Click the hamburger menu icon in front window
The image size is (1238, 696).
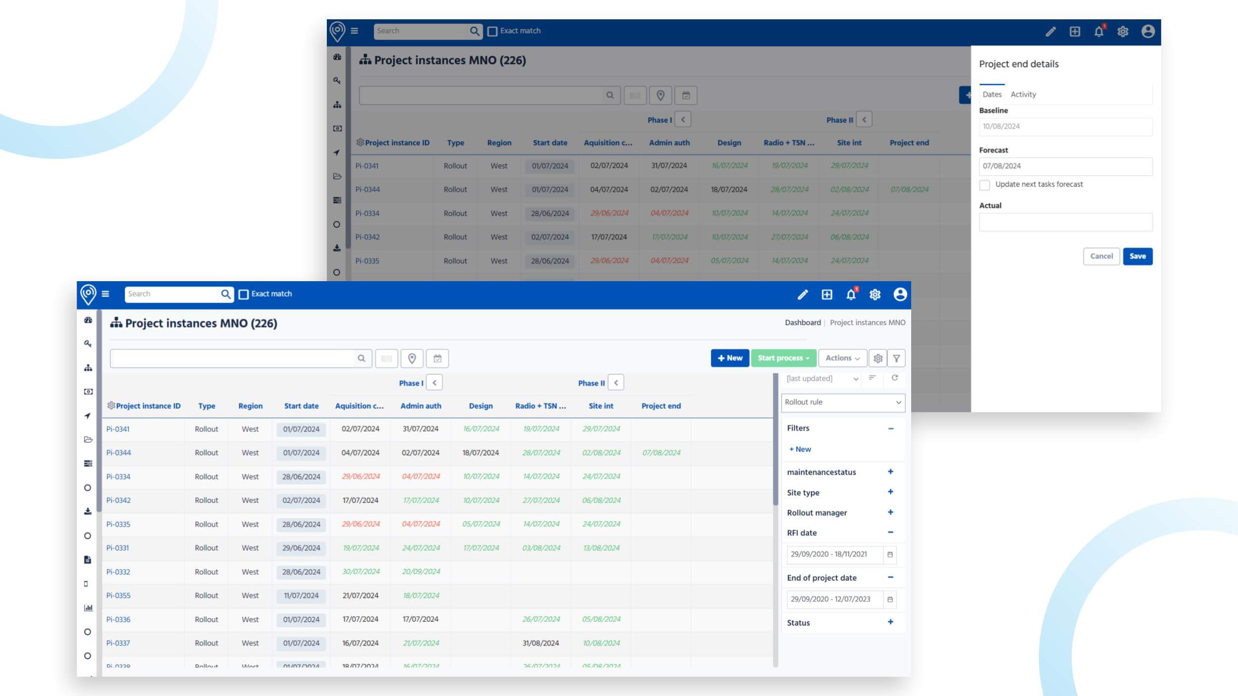click(x=105, y=294)
